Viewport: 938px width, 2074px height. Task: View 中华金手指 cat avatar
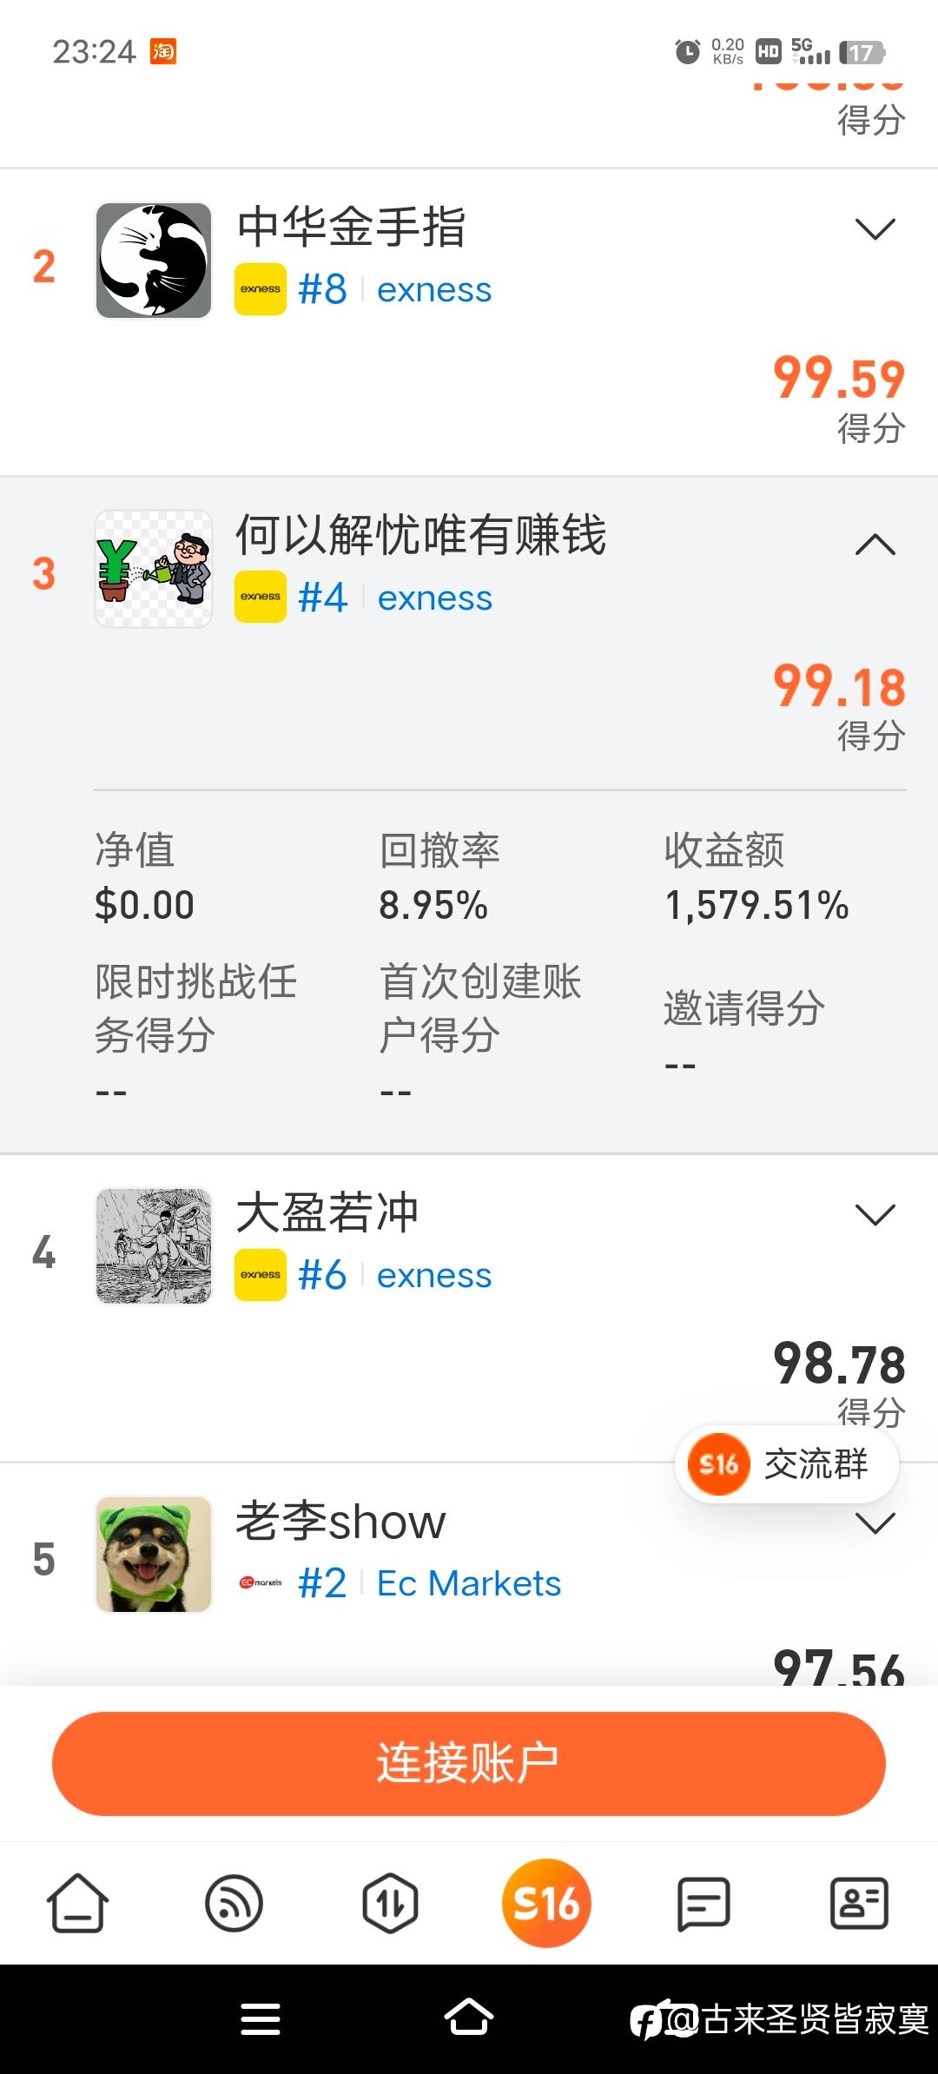click(x=154, y=261)
